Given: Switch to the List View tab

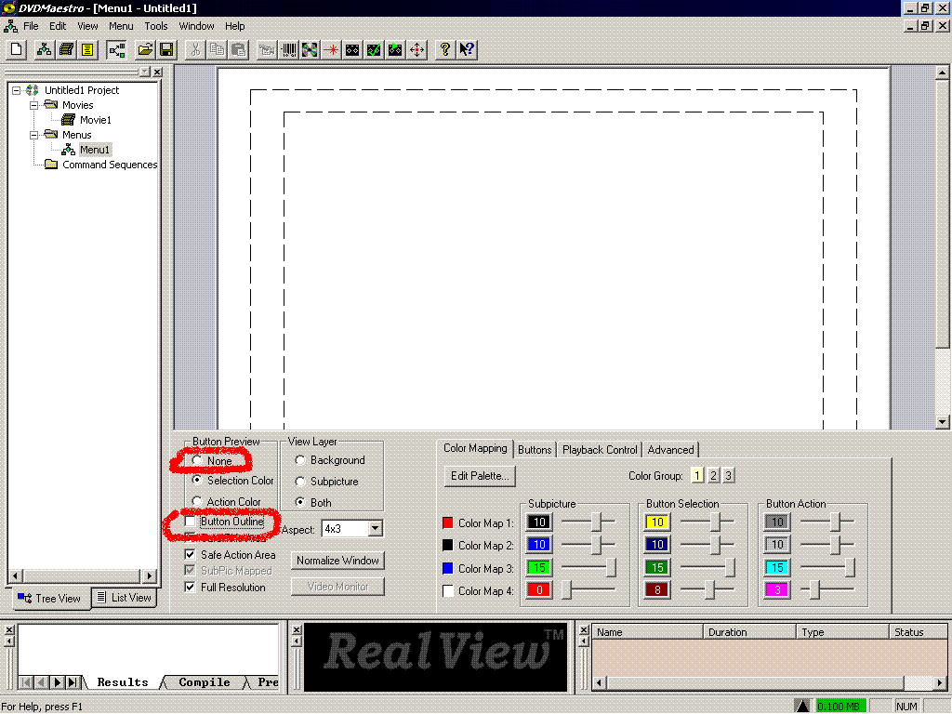Looking at the screenshot, I should pos(125,598).
